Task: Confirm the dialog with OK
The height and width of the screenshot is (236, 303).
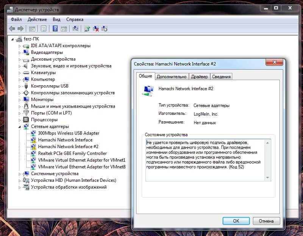Action: (x=236, y=221)
